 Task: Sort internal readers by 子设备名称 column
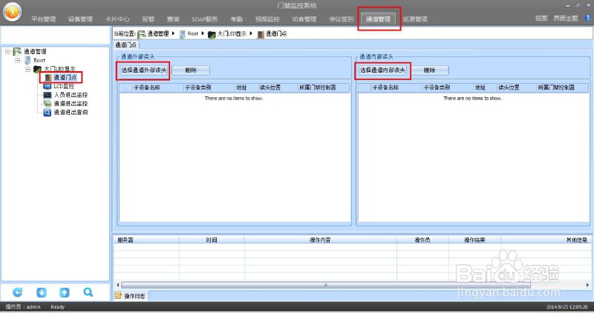(x=396, y=88)
